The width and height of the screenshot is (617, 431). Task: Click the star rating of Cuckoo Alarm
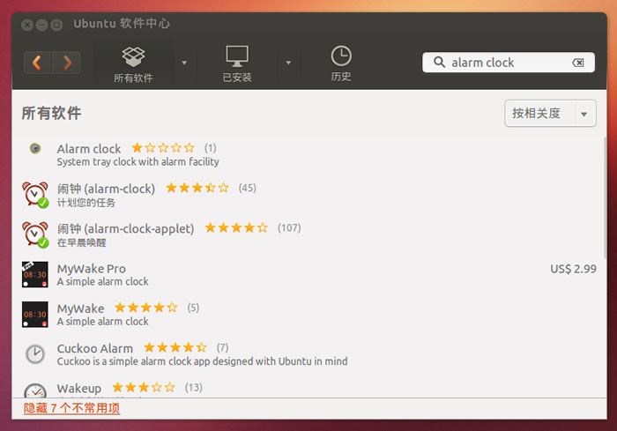coord(175,347)
